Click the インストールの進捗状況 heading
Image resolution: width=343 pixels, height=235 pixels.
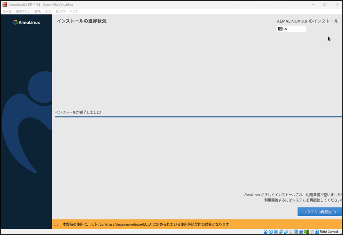tap(82, 21)
